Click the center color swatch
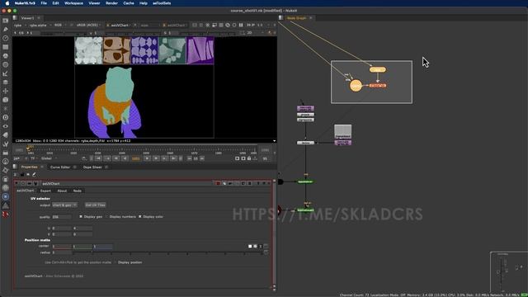Screen dimensions: 528x297 coord(250,246)
